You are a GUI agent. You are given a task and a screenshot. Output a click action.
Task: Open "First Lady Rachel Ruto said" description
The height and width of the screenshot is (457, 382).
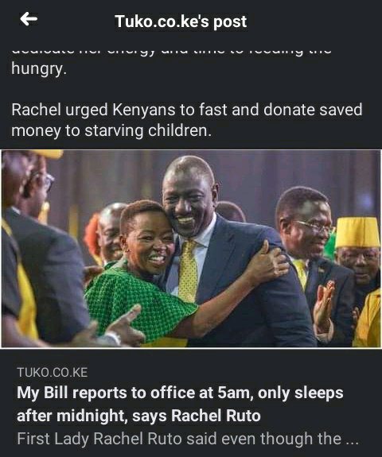188,439
